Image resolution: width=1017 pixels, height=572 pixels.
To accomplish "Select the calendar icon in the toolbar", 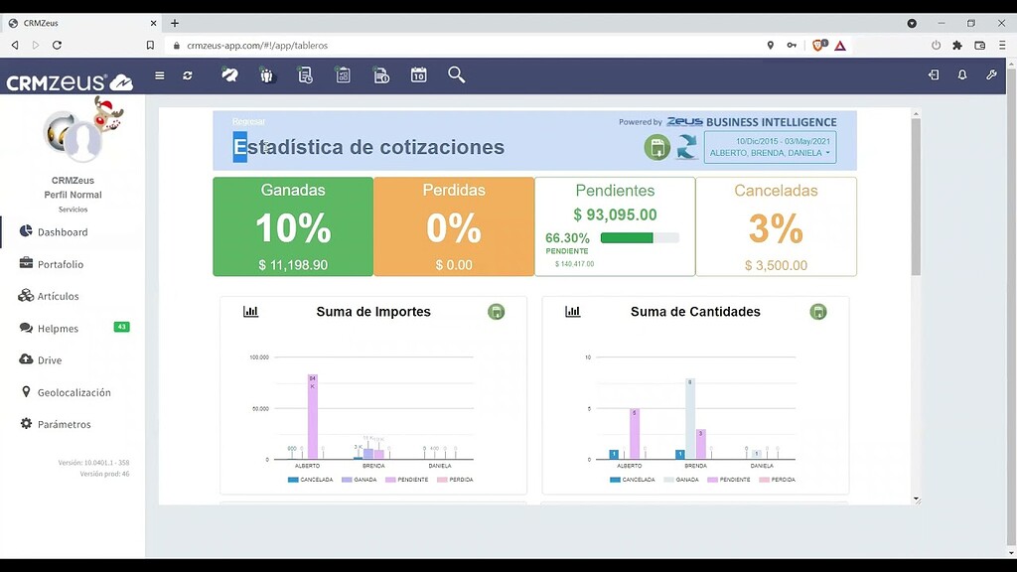I will 418,74.
